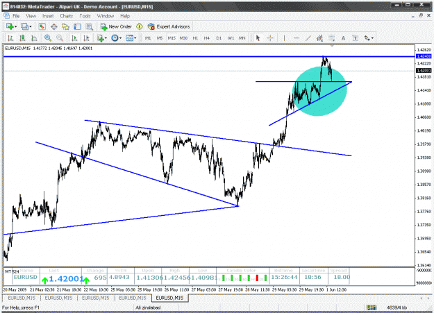
Task: Expand the Periods dropdown arrow
Action: click(x=120, y=38)
